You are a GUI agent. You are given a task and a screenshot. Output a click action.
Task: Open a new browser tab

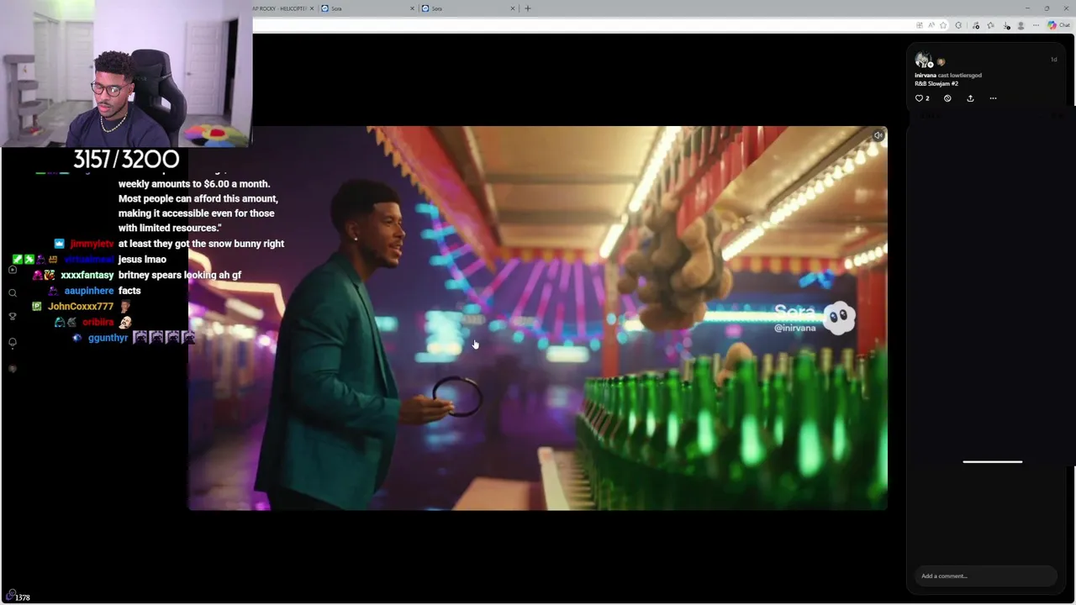528,8
